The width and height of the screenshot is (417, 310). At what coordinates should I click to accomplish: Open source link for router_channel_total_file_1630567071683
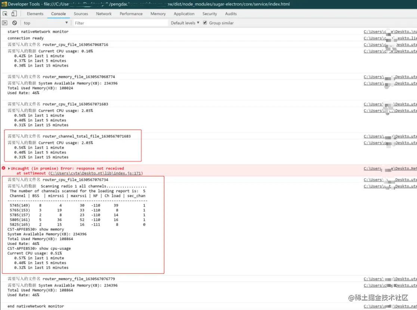point(390,136)
